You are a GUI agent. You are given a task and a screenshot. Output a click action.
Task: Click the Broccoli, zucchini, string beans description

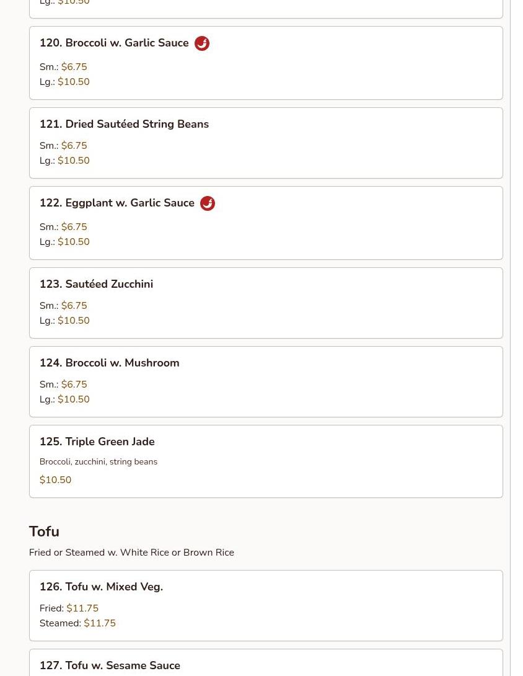(98, 462)
